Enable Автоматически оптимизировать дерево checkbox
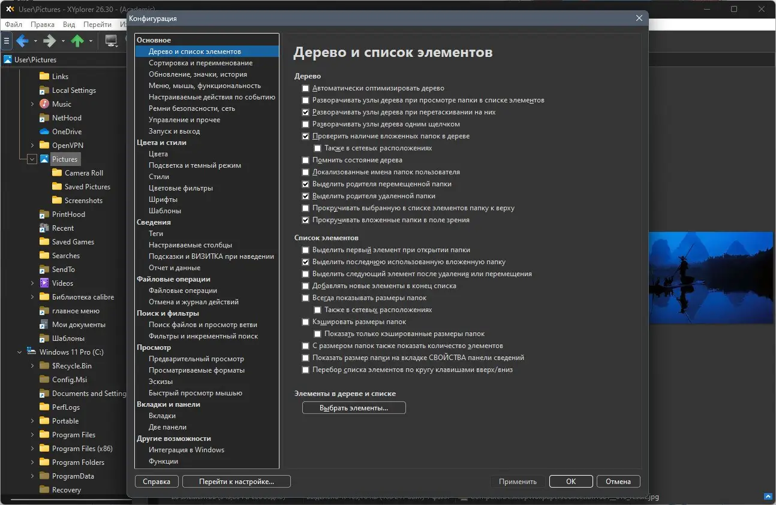Image resolution: width=776 pixels, height=505 pixels. pyautogui.click(x=306, y=88)
